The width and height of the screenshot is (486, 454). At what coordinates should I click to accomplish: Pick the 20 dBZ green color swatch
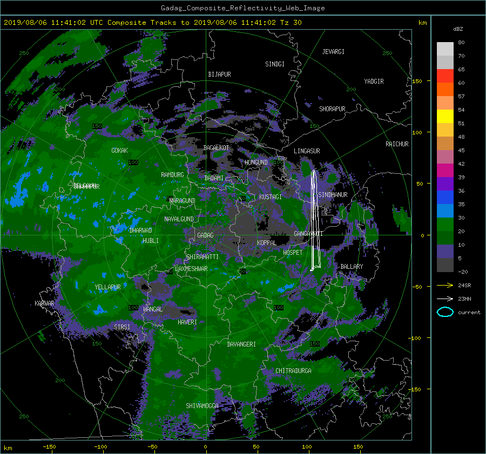(445, 225)
